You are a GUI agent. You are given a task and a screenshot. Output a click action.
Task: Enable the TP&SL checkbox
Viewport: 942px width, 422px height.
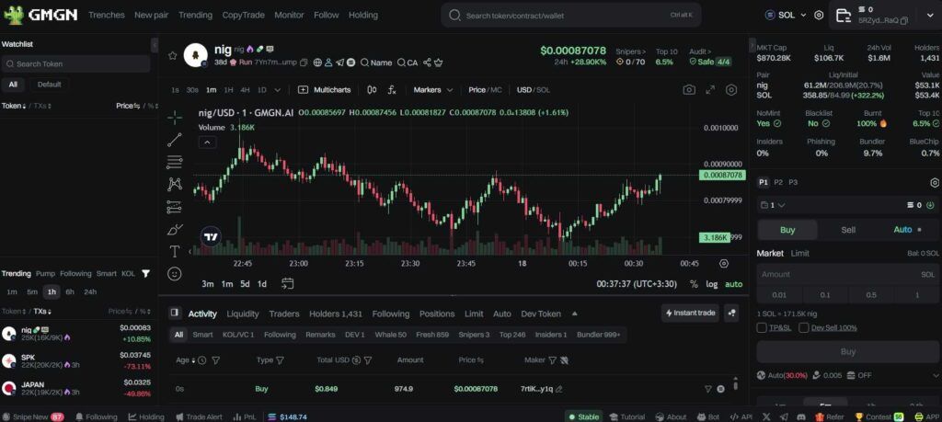pos(762,327)
